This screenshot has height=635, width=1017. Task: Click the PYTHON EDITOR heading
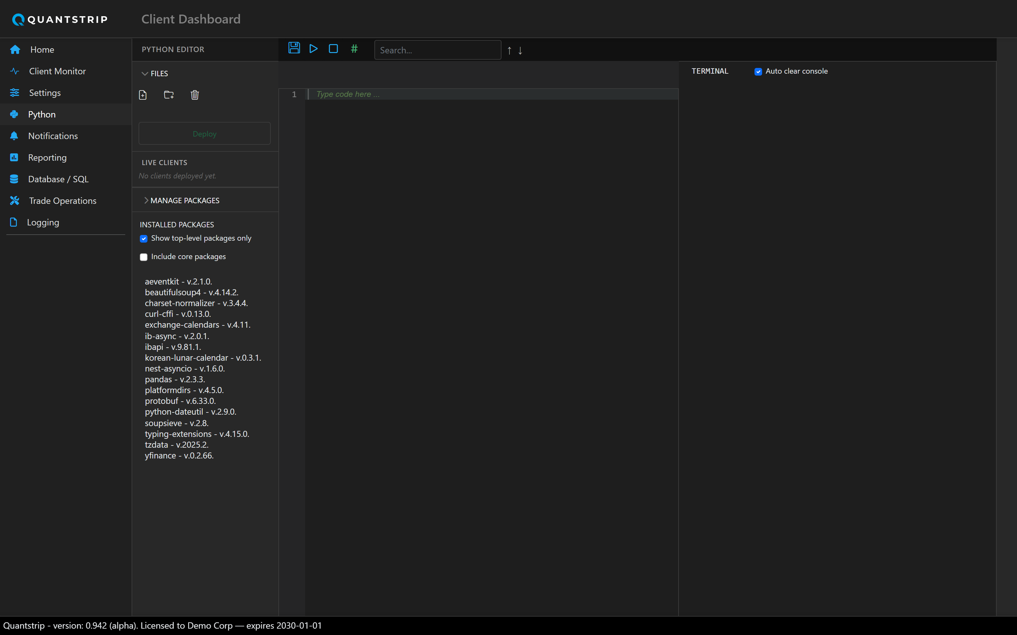pos(173,49)
